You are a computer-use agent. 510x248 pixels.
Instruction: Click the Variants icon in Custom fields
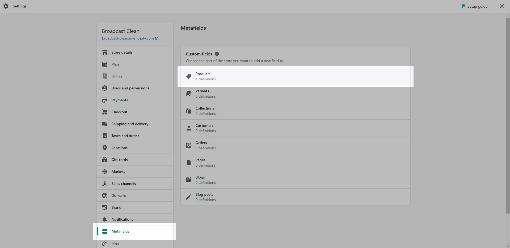click(x=189, y=94)
